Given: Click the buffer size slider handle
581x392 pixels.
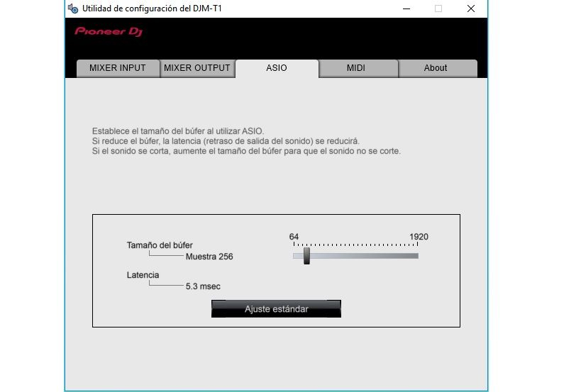Looking at the screenshot, I should 306,256.
